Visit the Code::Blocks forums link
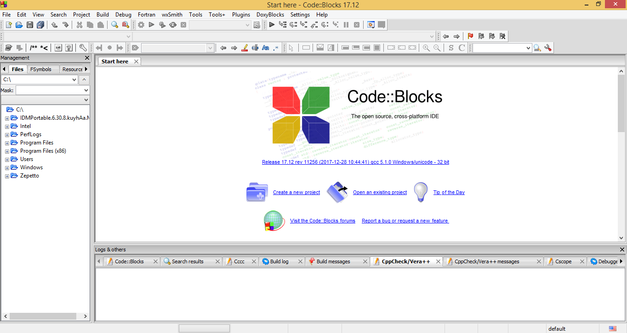Viewport: 627px width, 333px height. [323, 221]
